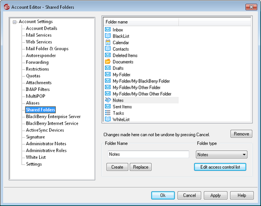This screenshot has width=261, height=206.
Task: Click the Remove button
Action: tap(241, 134)
